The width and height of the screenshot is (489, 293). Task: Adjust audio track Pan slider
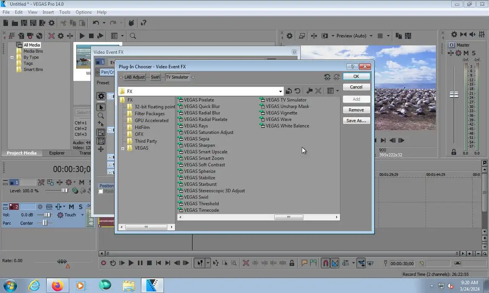(45, 223)
